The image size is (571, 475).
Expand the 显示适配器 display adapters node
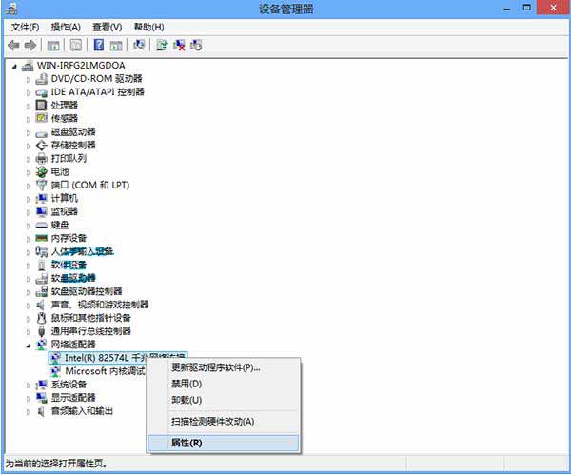pyautogui.click(x=29, y=397)
